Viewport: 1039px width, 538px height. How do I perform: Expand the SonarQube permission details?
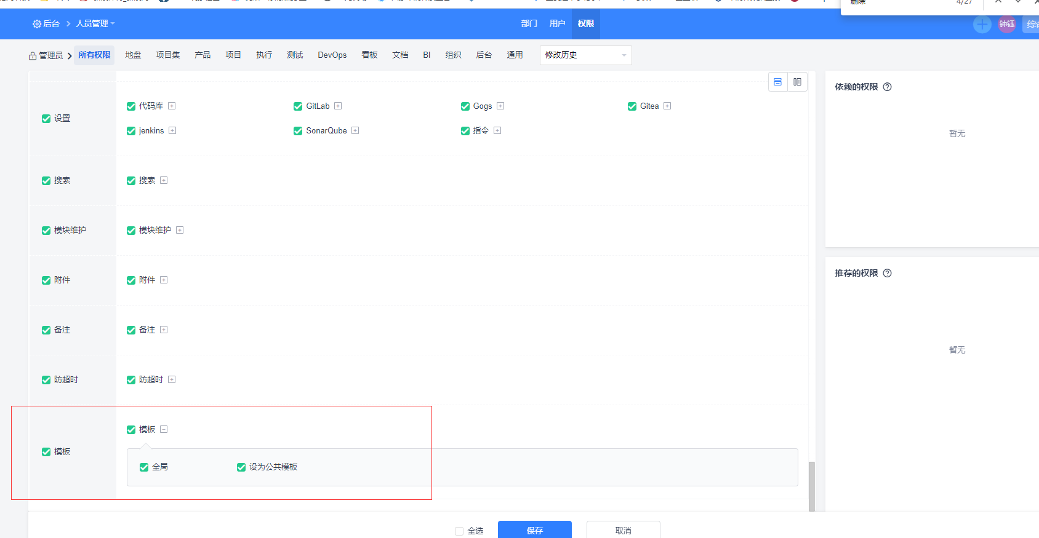pyautogui.click(x=355, y=130)
